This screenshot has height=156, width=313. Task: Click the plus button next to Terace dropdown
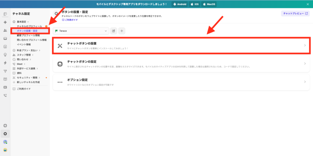coord(122,31)
